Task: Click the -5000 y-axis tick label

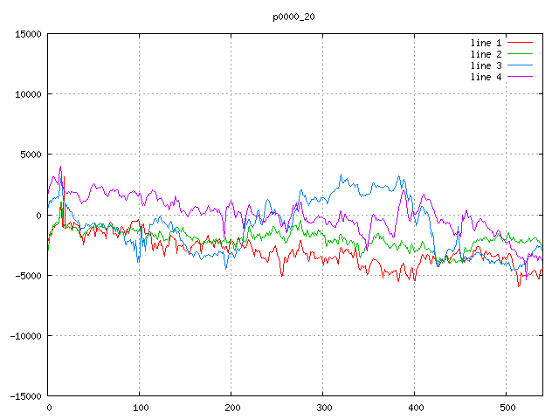Action: coord(28,275)
